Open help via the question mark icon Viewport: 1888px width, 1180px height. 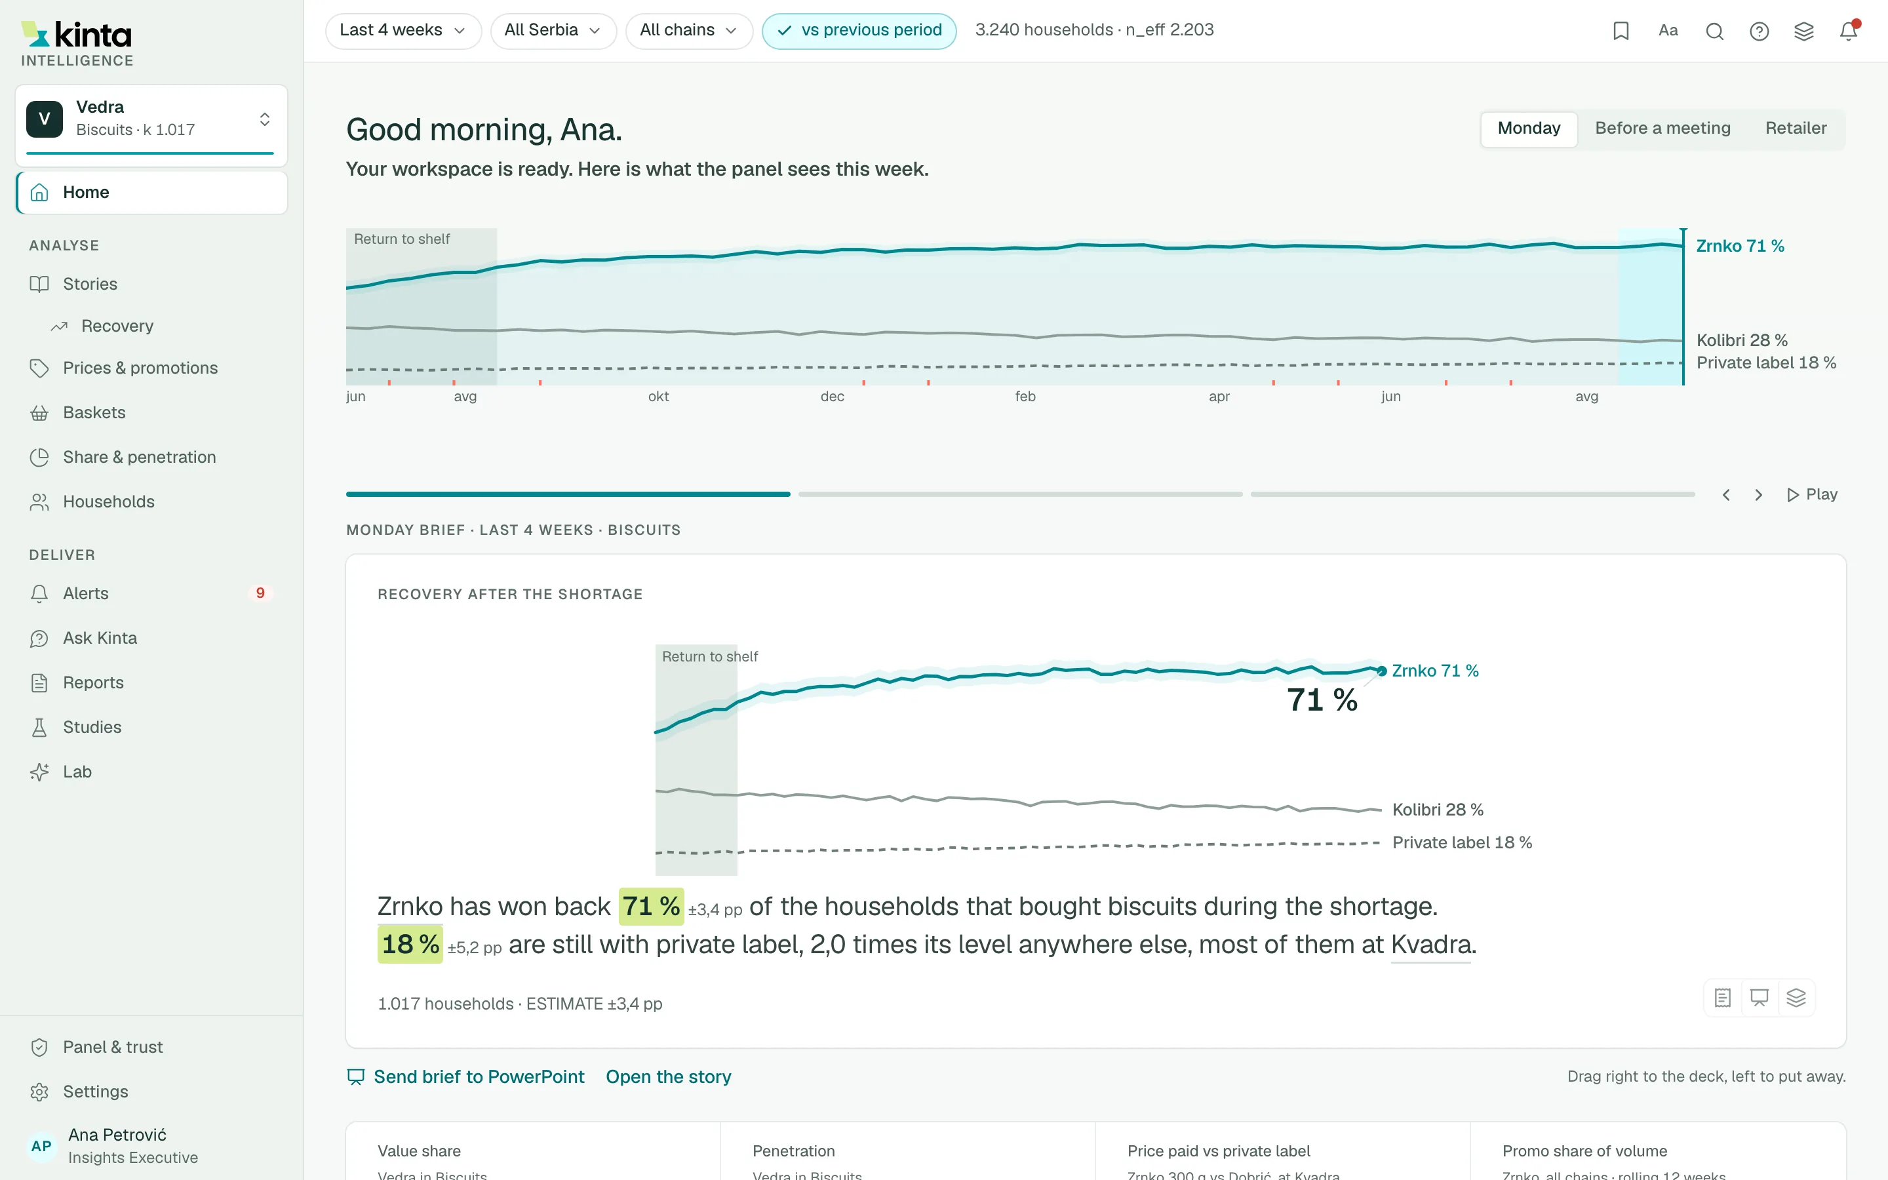point(1758,30)
